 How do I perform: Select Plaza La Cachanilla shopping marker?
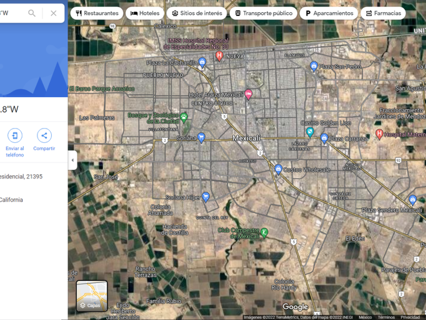click(202, 62)
